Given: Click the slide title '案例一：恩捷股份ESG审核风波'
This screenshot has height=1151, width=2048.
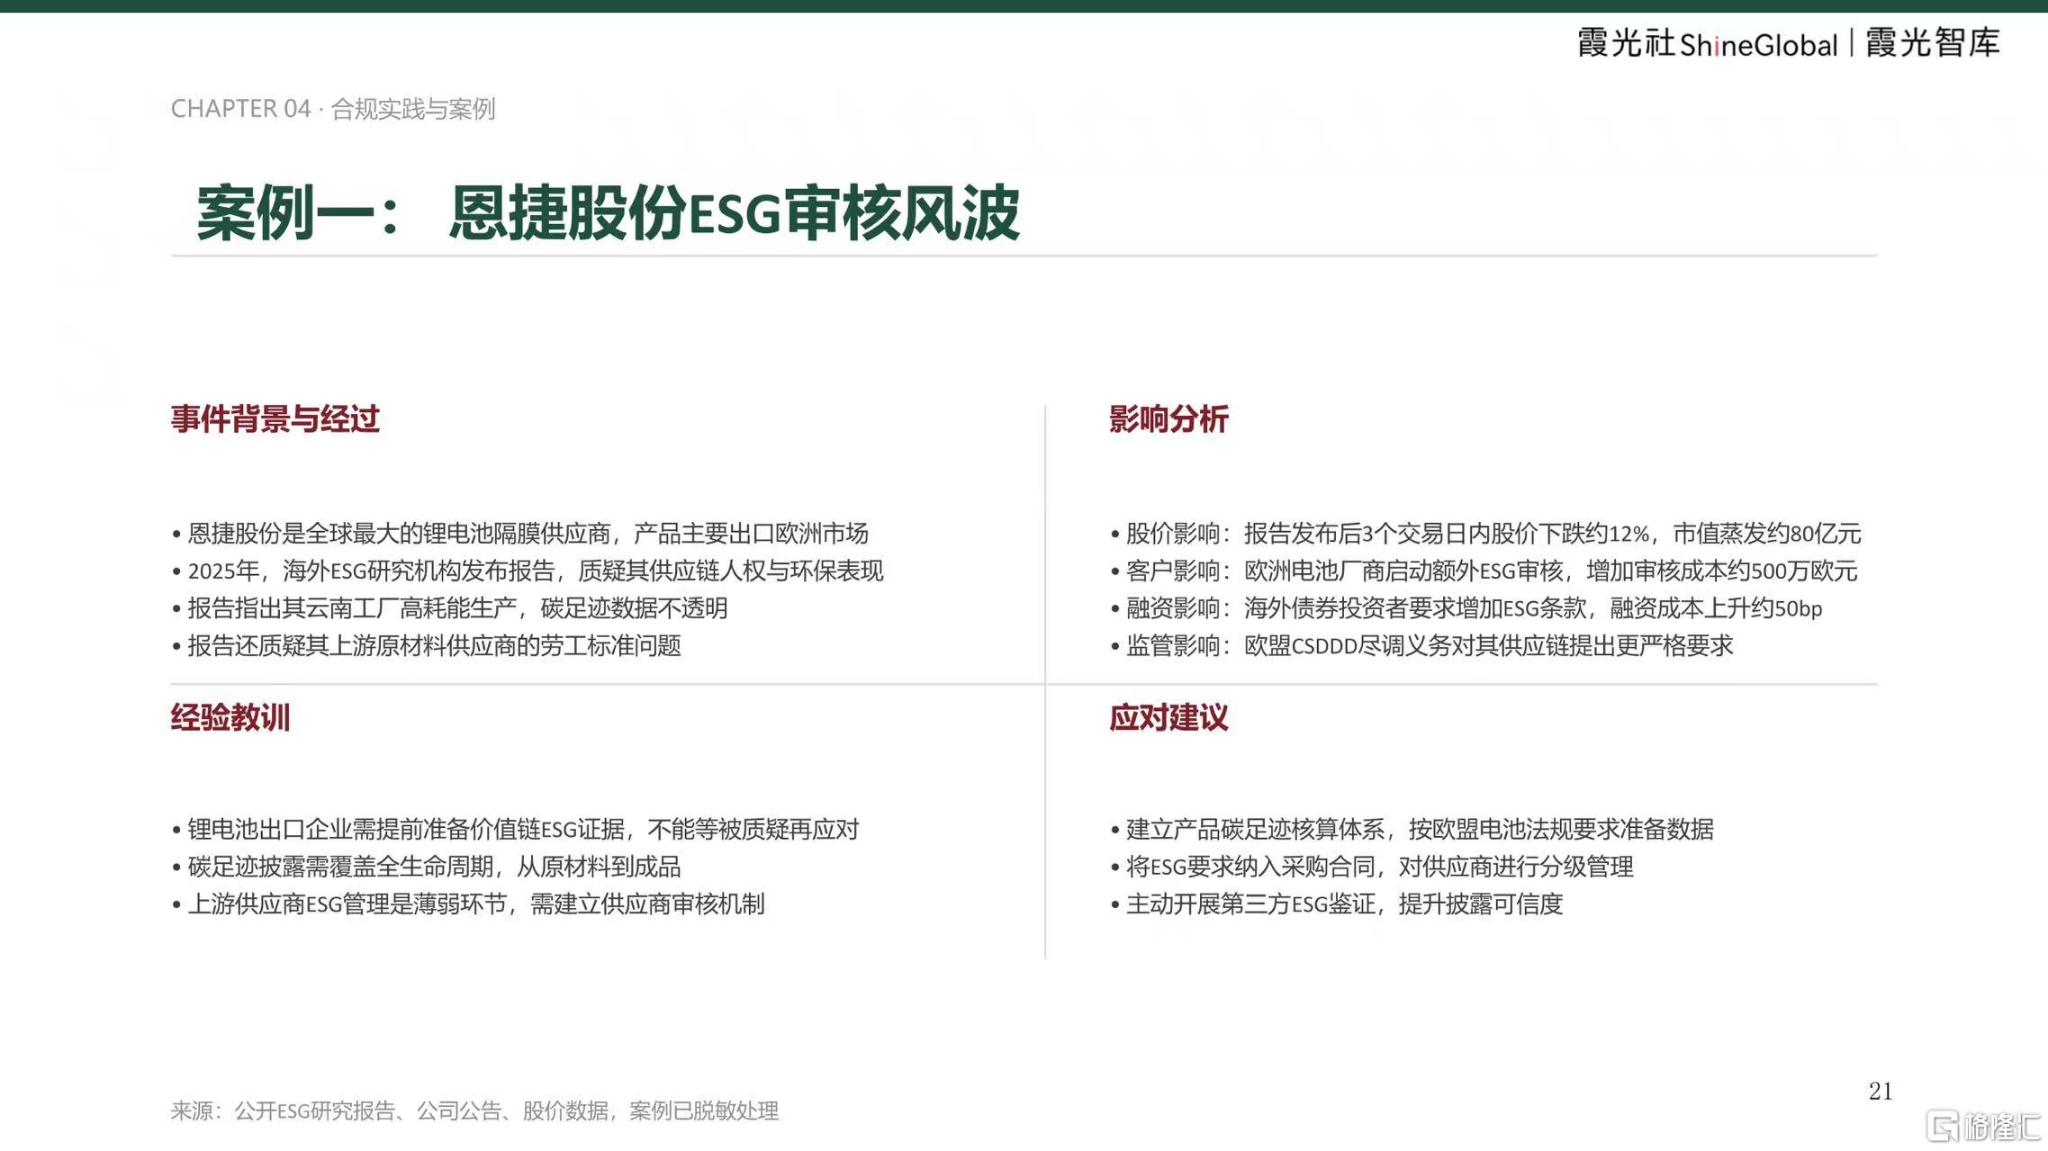Looking at the screenshot, I should tap(608, 213).
